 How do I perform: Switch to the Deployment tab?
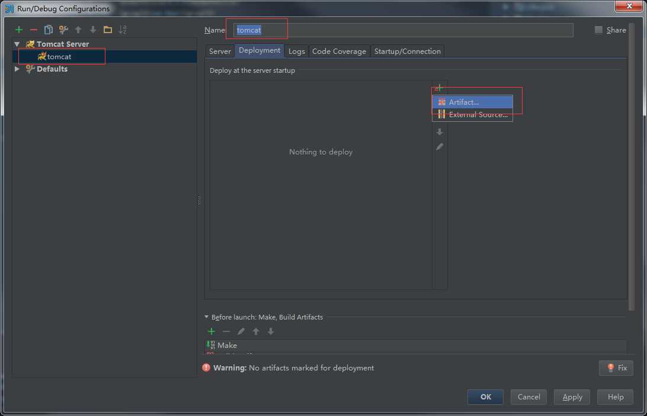pos(260,50)
